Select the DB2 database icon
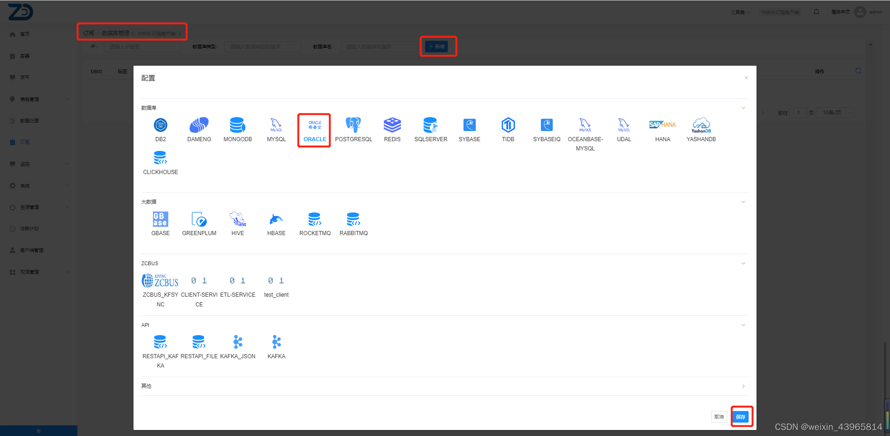 pyautogui.click(x=160, y=125)
